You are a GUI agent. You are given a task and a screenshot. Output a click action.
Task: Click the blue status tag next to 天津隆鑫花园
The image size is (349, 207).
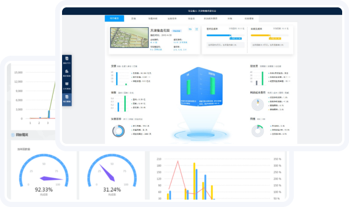tap(177, 31)
